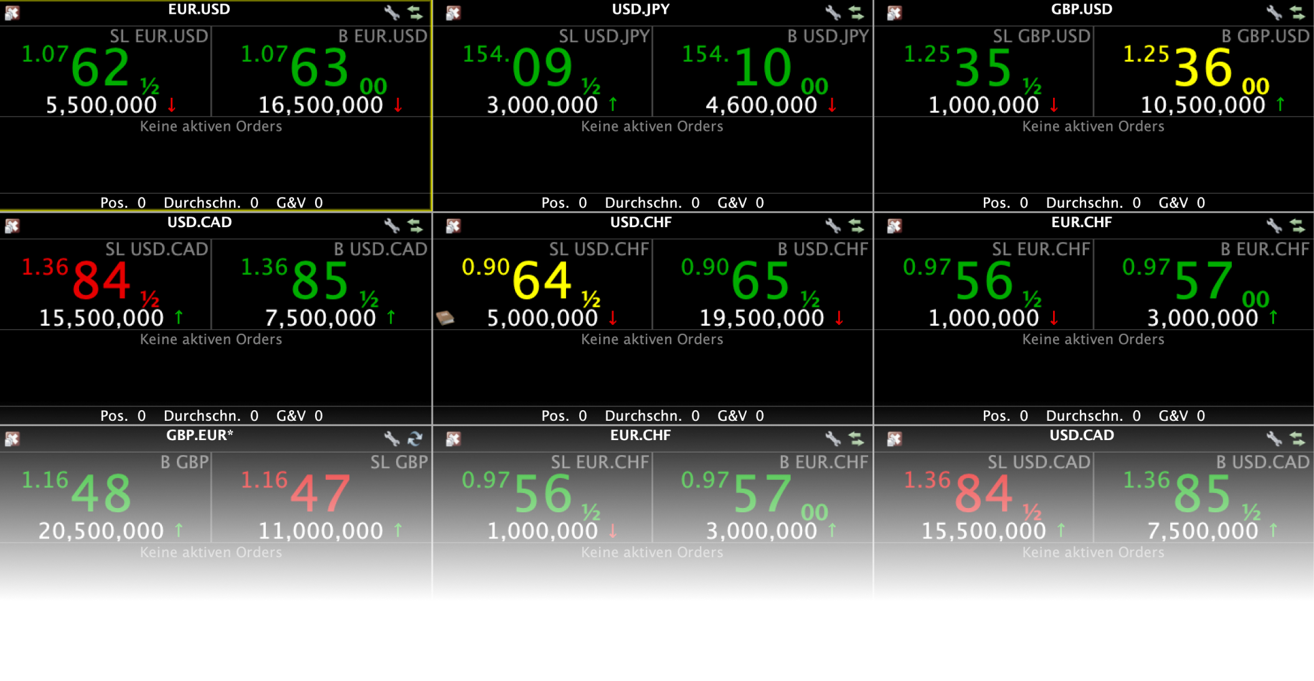
Task: Click the book icon beside USD.CHF 5,000,000
Action: point(445,318)
